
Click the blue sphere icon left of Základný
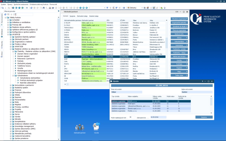coord(124,8)
